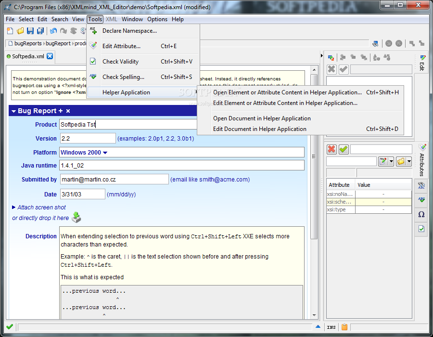Viewport: 433px width, 337px height.
Task: Click the plus button in Bug Report header
Action: pos(61,111)
